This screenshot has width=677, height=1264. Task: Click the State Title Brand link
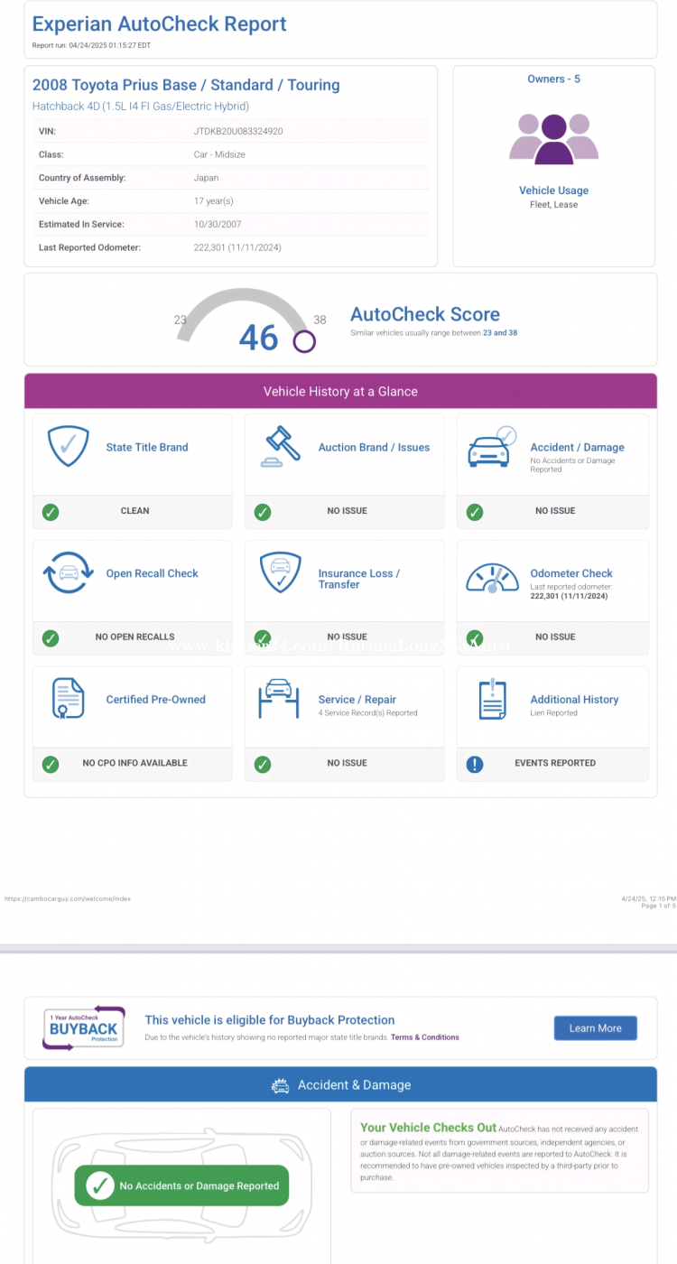click(147, 447)
